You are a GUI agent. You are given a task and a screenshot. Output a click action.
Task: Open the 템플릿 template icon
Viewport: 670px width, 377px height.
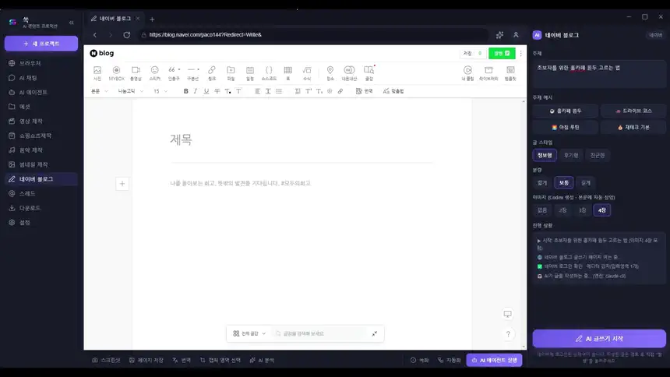coord(510,72)
